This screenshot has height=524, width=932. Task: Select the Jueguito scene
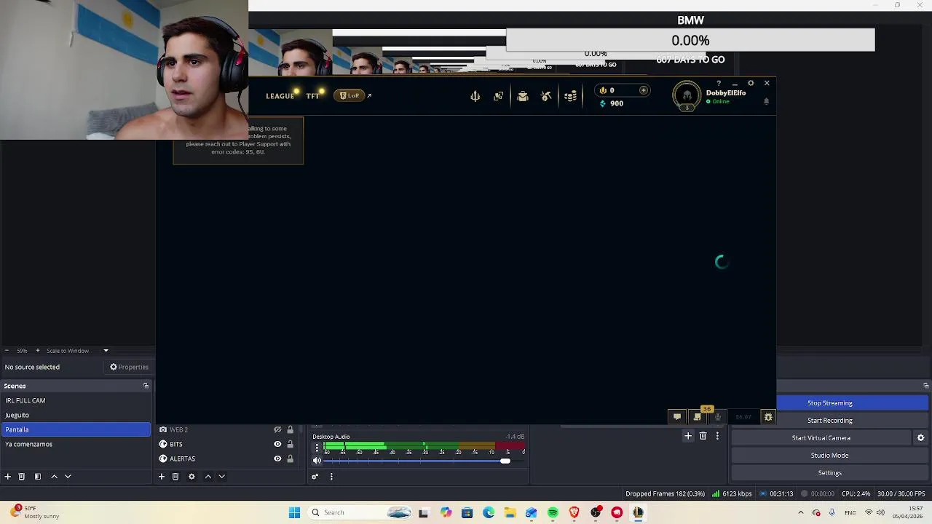click(76, 415)
